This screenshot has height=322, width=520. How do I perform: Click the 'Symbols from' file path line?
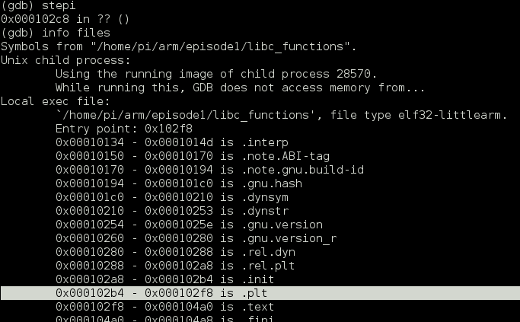178,46
